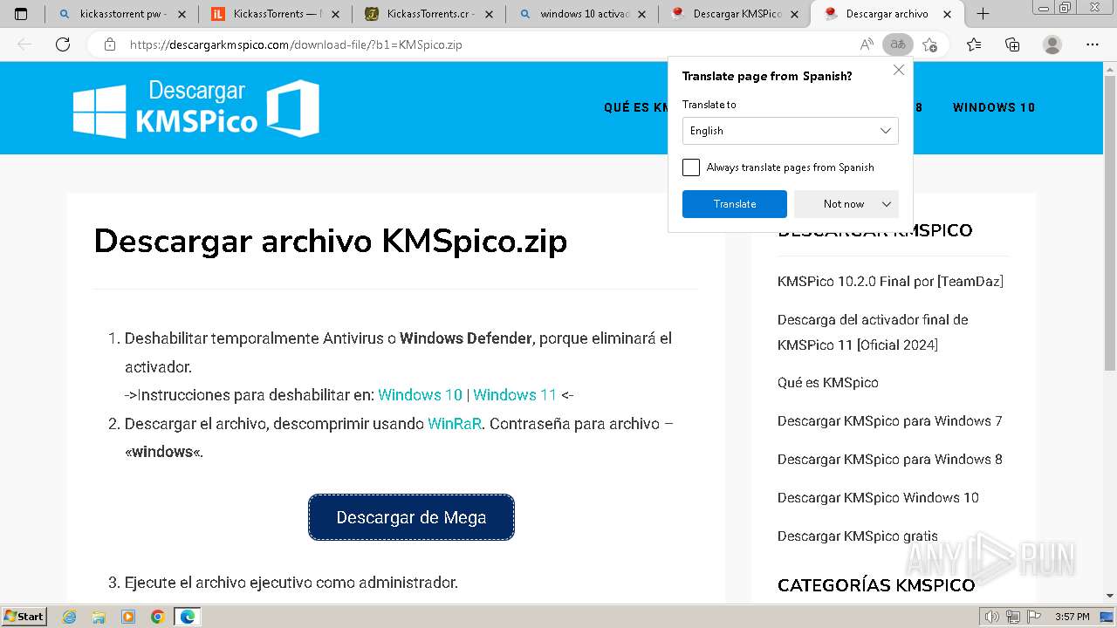Click the Descargar KMSPico site logo

tap(196, 108)
